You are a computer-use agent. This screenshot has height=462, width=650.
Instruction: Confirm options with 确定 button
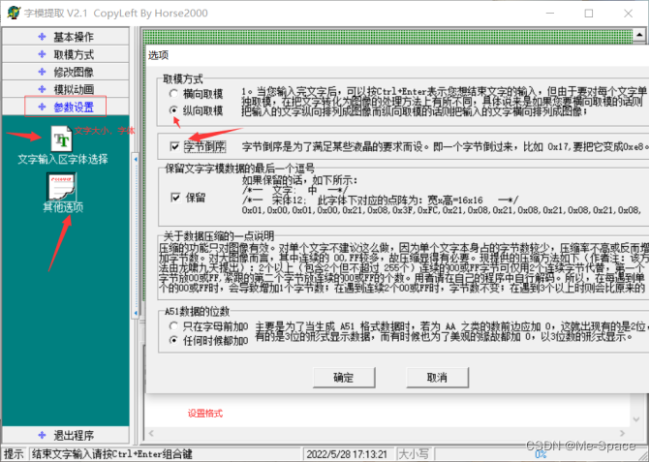coord(344,378)
